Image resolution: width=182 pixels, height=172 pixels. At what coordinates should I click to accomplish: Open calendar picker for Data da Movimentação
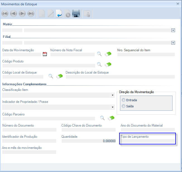point(45,54)
